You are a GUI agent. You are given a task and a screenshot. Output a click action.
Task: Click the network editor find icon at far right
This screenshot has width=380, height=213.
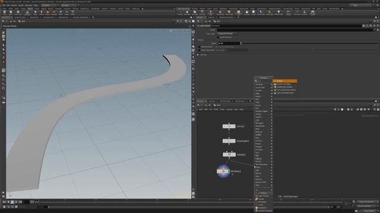pyautogui.click(x=375, y=109)
